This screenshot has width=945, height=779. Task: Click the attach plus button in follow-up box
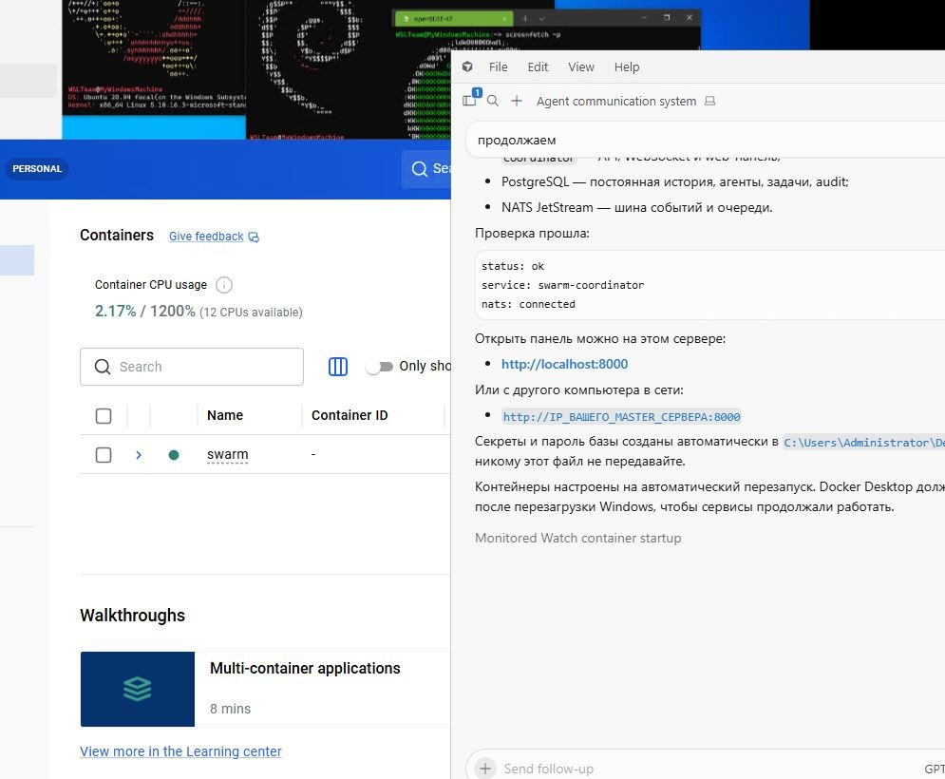coord(484,769)
